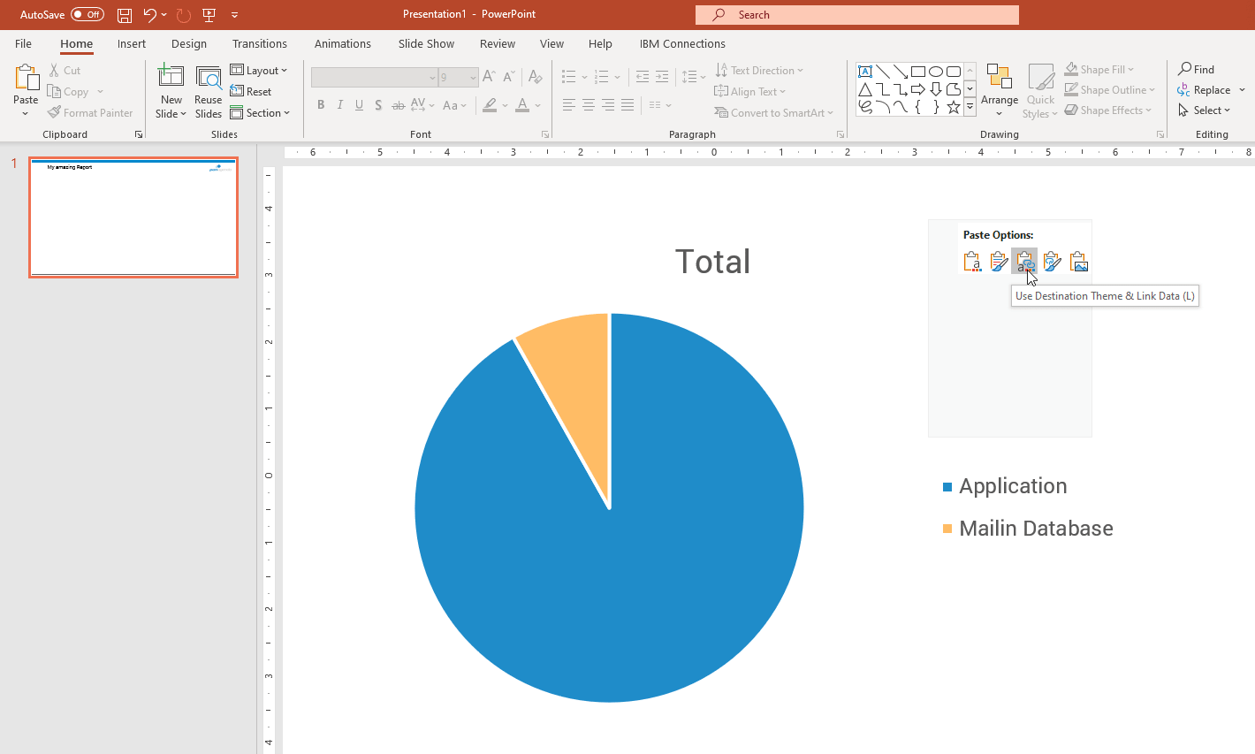Choose the Picture paste option icon
The width and height of the screenshot is (1255, 754).
point(1078,262)
